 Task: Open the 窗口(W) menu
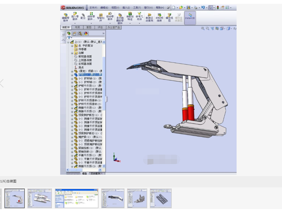coord(148,8)
